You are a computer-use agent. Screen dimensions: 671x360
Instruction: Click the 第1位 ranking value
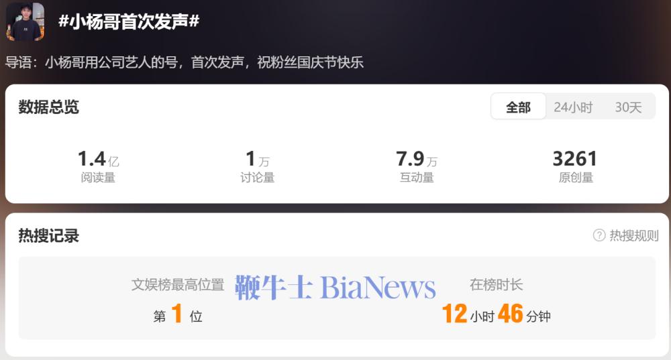point(178,314)
